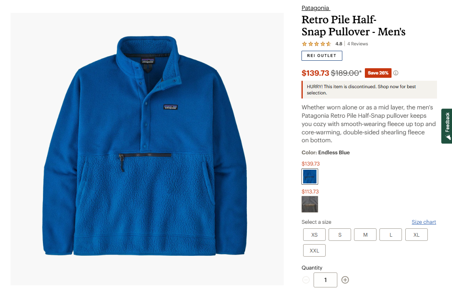Choose size XXL
The image size is (452, 292).
314,250
